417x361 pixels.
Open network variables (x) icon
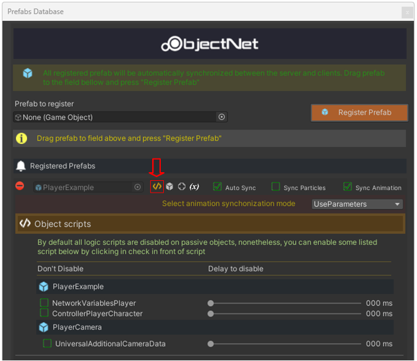(194, 186)
